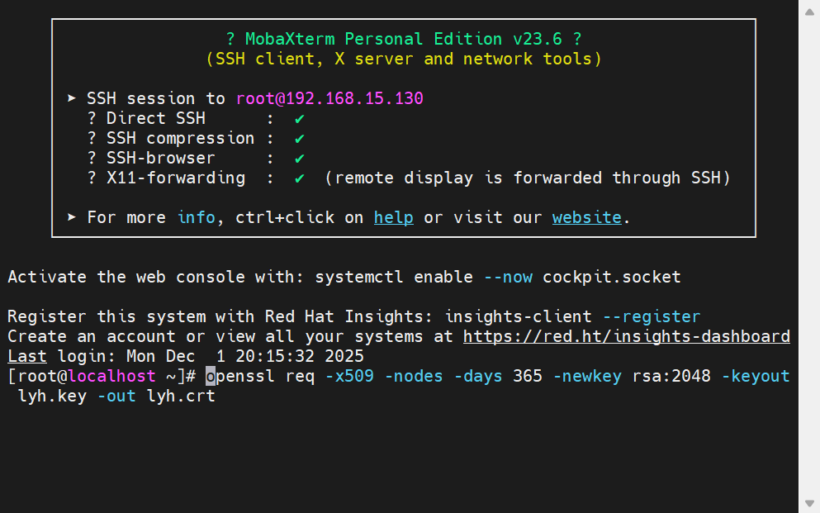Click the 'X11-forwarding' line label
The height and width of the screenshot is (513, 820).
tap(176, 178)
